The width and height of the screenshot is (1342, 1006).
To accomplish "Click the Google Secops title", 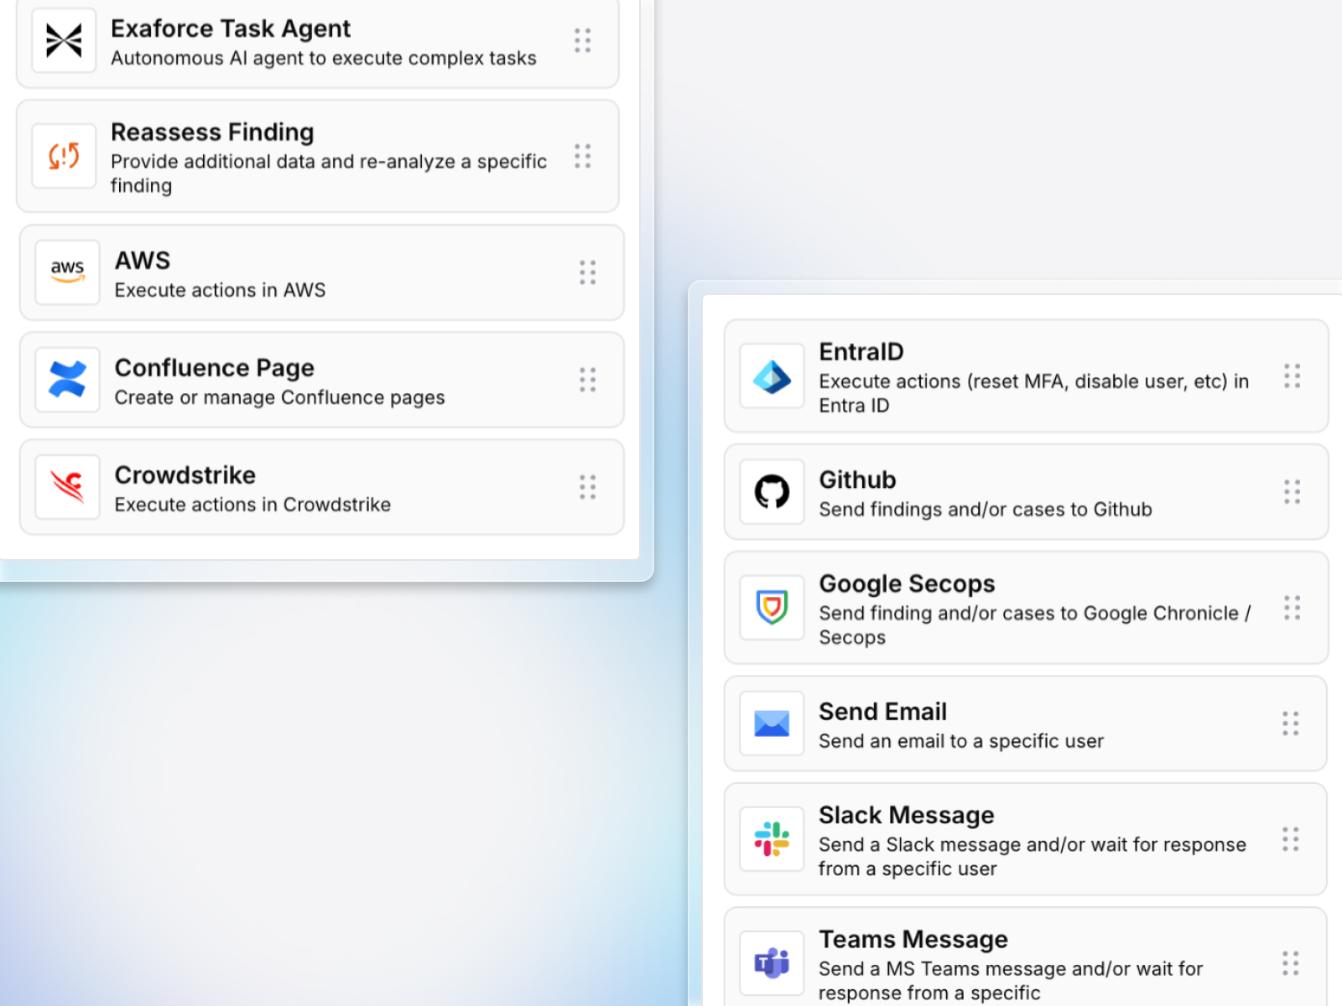I will tap(907, 583).
